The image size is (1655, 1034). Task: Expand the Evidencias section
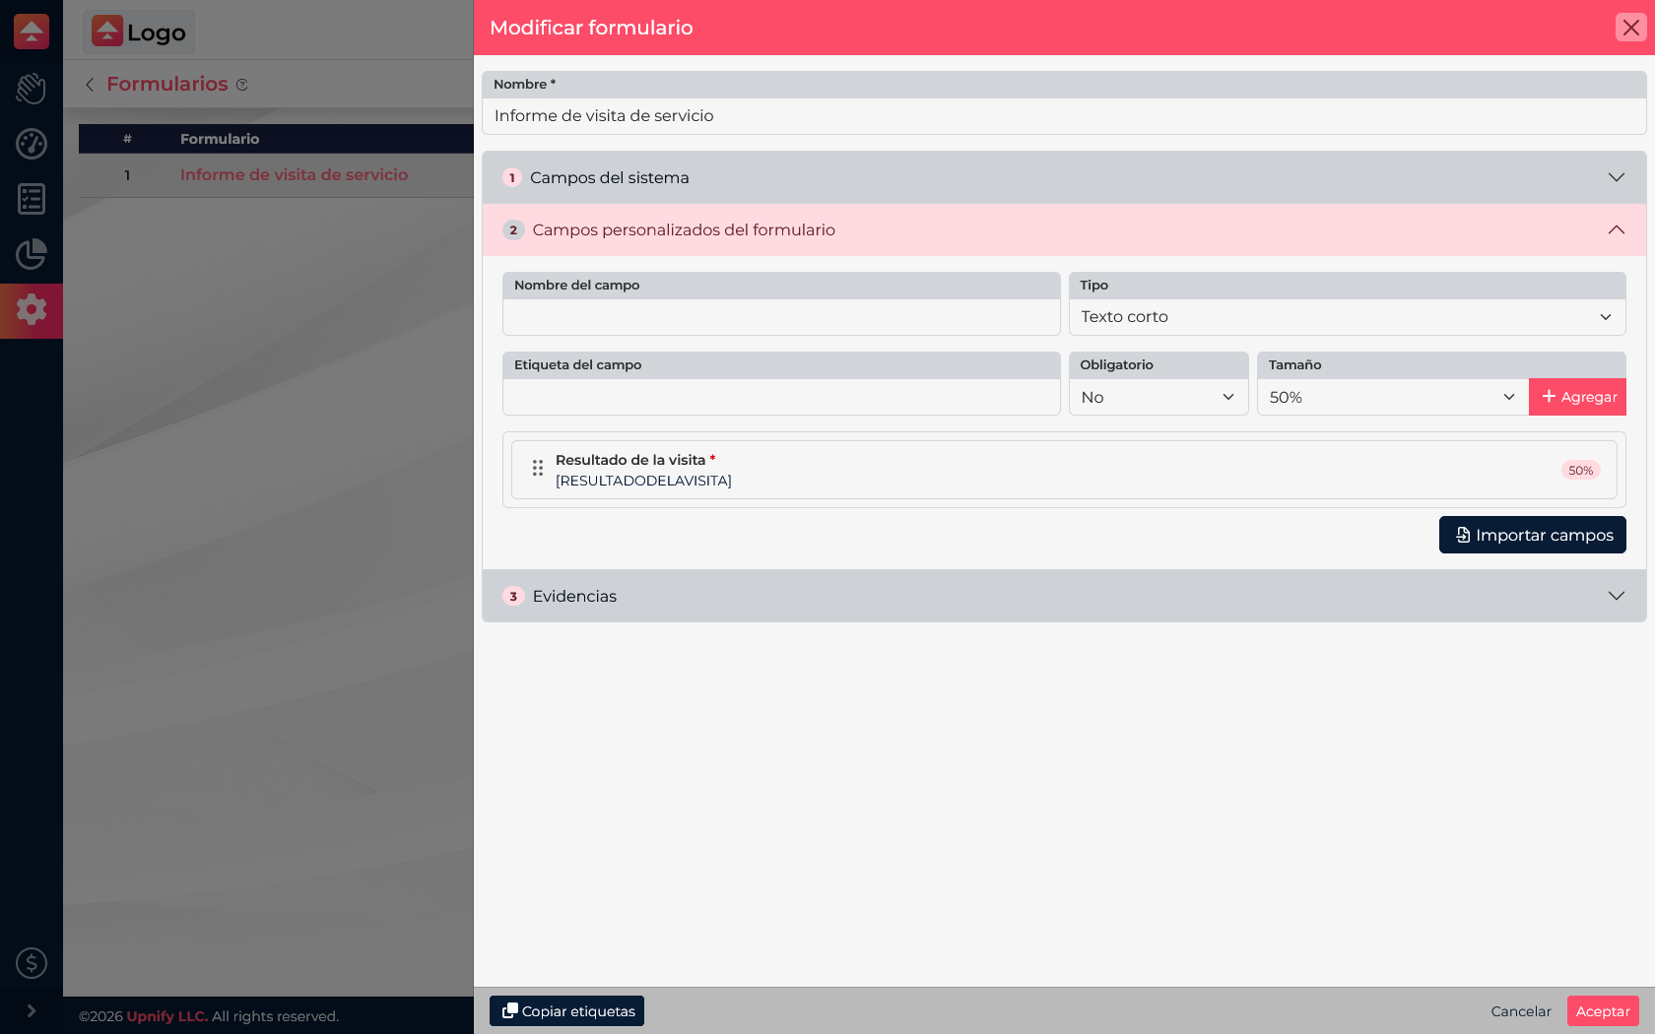(x=1064, y=596)
